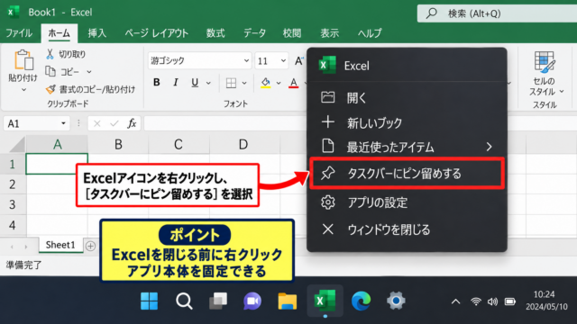The height and width of the screenshot is (324, 577).
Task: Toggle Underline formatting
Action: tap(195, 83)
